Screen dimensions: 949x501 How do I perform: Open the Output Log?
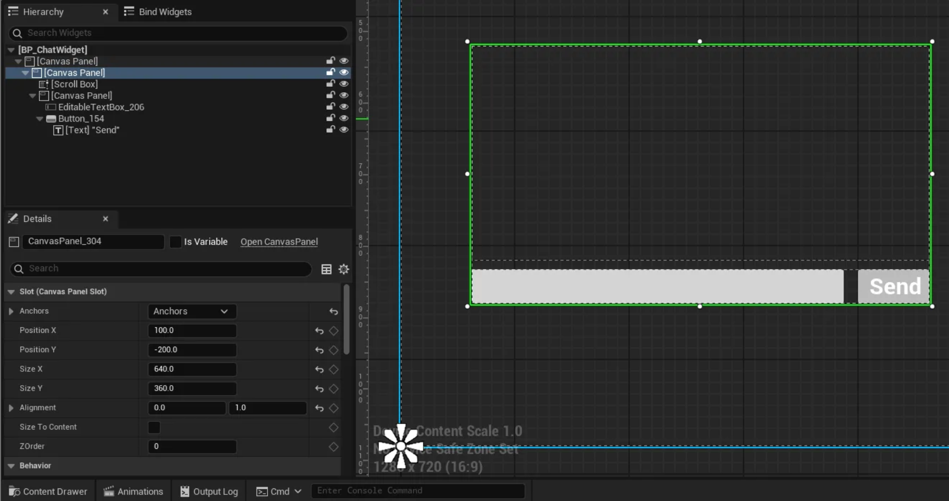[209, 492]
